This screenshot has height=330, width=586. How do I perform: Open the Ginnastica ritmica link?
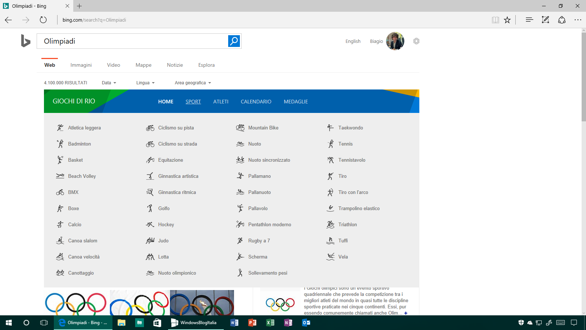pyautogui.click(x=177, y=192)
